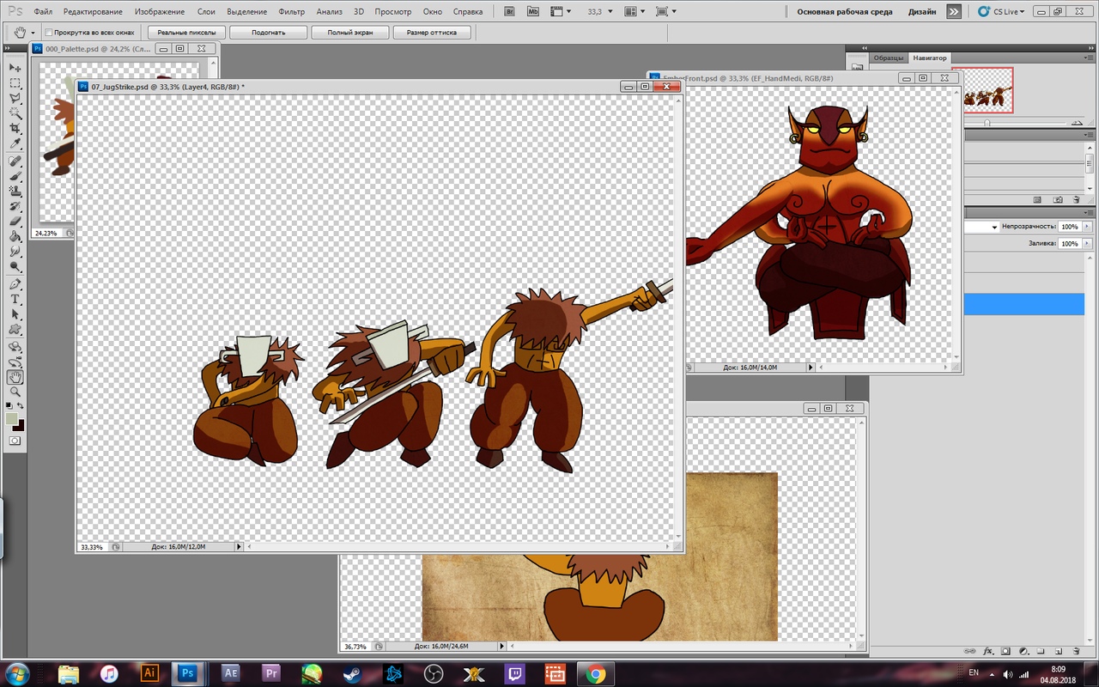Open the Фильтр menu
The height and width of the screenshot is (687, 1099).
point(291,12)
